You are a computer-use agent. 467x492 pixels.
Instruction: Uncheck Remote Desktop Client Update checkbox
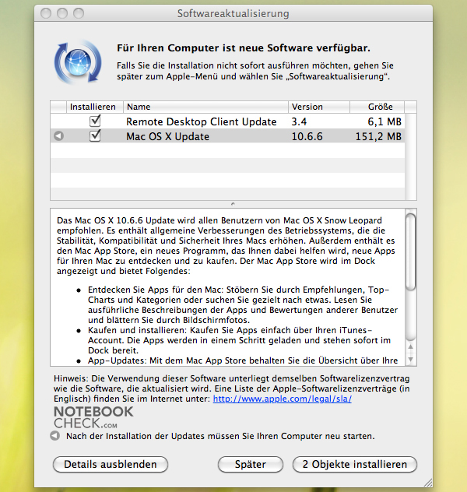95,121
